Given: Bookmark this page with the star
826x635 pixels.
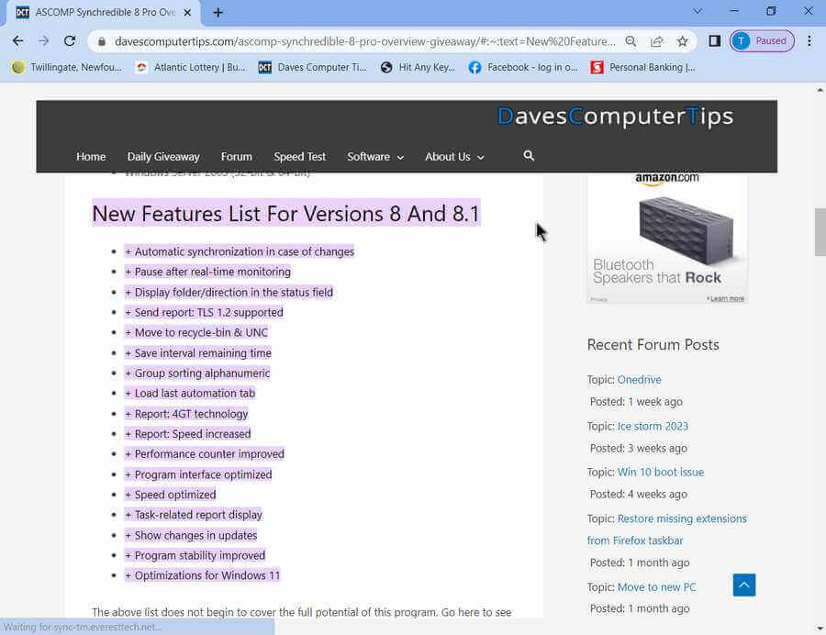Looking at the screenshot, I should click(x=682, y=41).
